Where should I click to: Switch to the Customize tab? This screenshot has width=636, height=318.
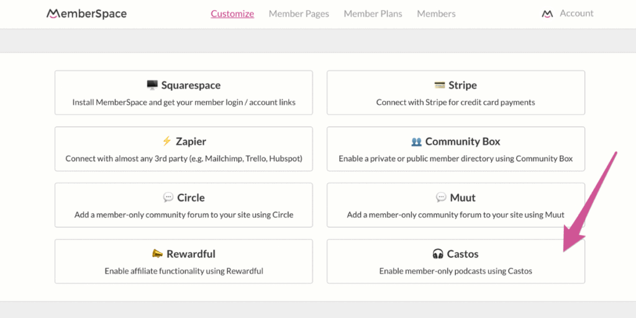(232, 14)
